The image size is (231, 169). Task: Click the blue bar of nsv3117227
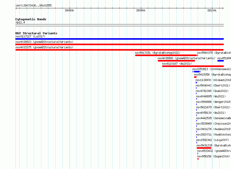coord(119,39)
